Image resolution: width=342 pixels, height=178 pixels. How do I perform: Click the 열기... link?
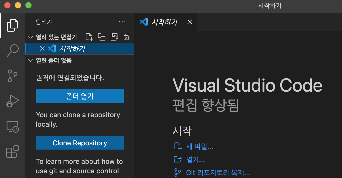tap(195, 160)
